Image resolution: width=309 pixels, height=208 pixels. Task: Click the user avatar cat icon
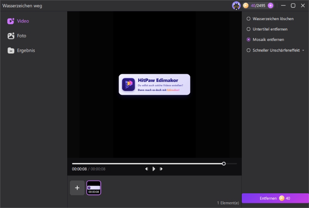pos(236,5)
